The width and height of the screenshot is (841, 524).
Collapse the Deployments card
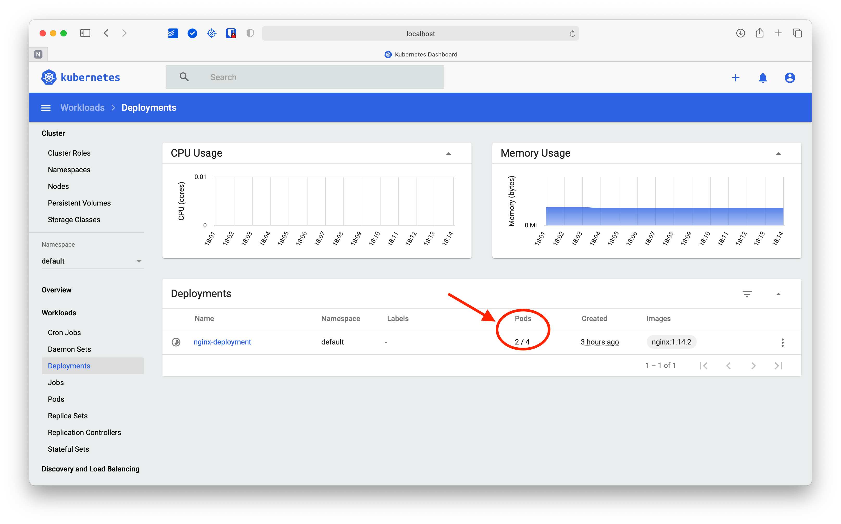[778, 294]
